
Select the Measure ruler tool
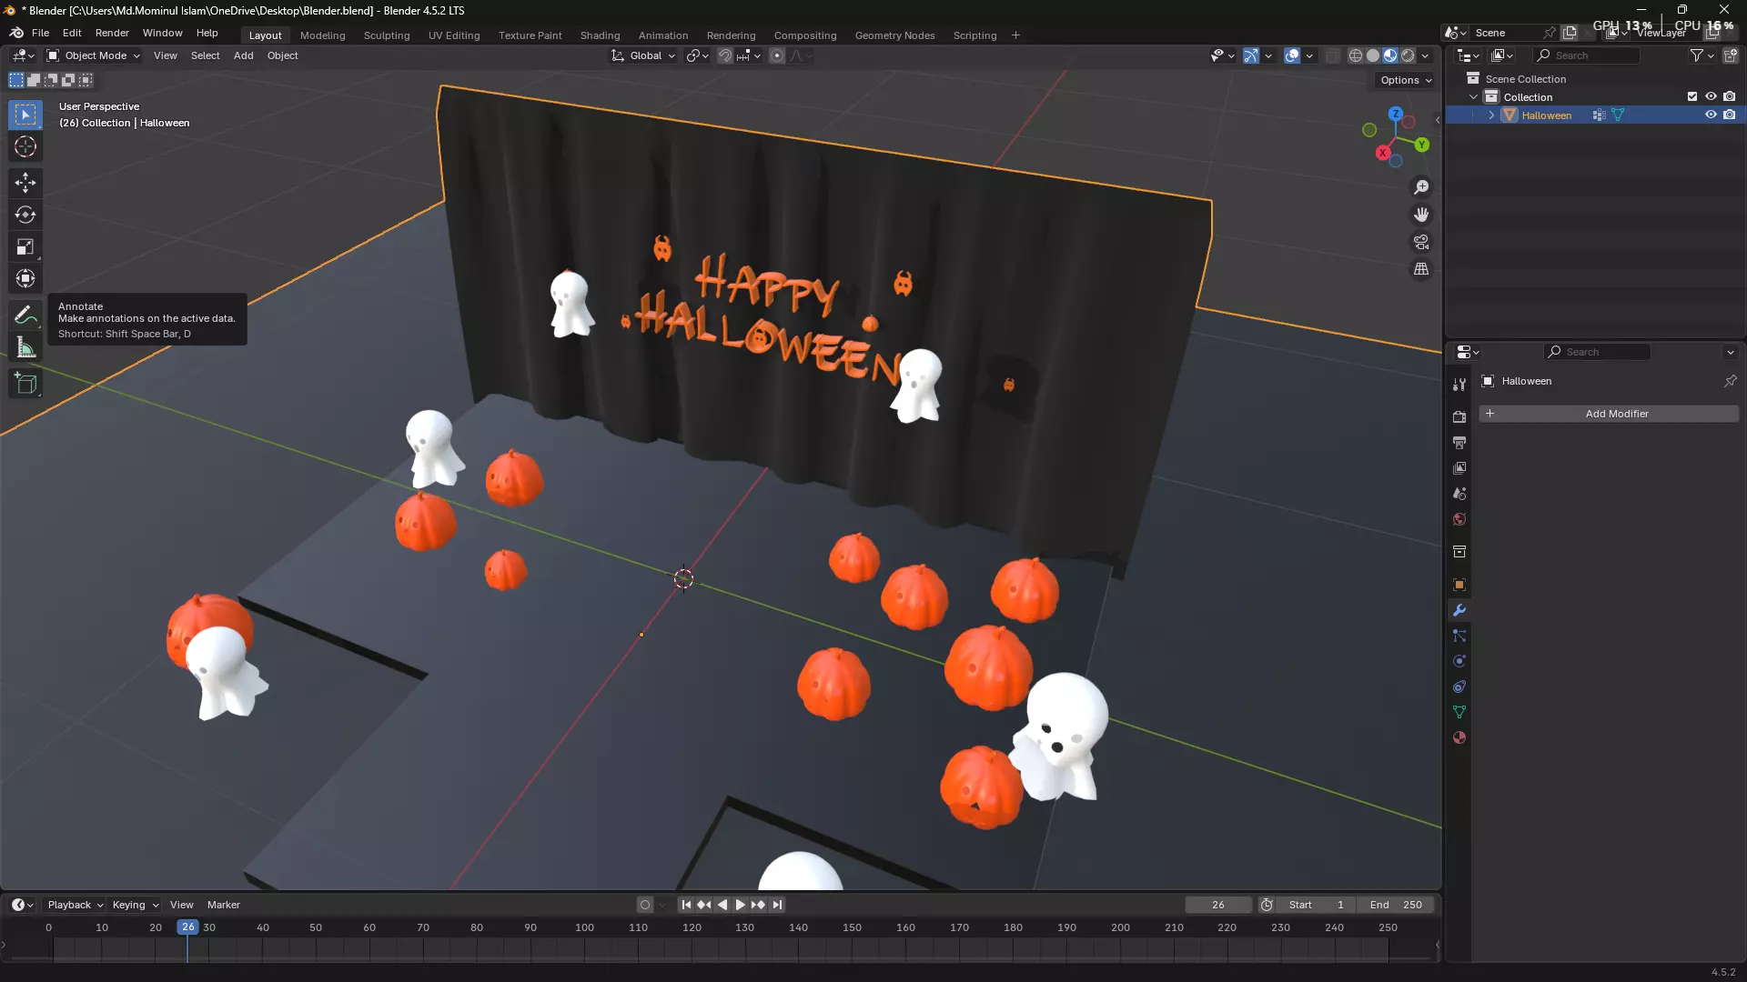tap(25, 347)
